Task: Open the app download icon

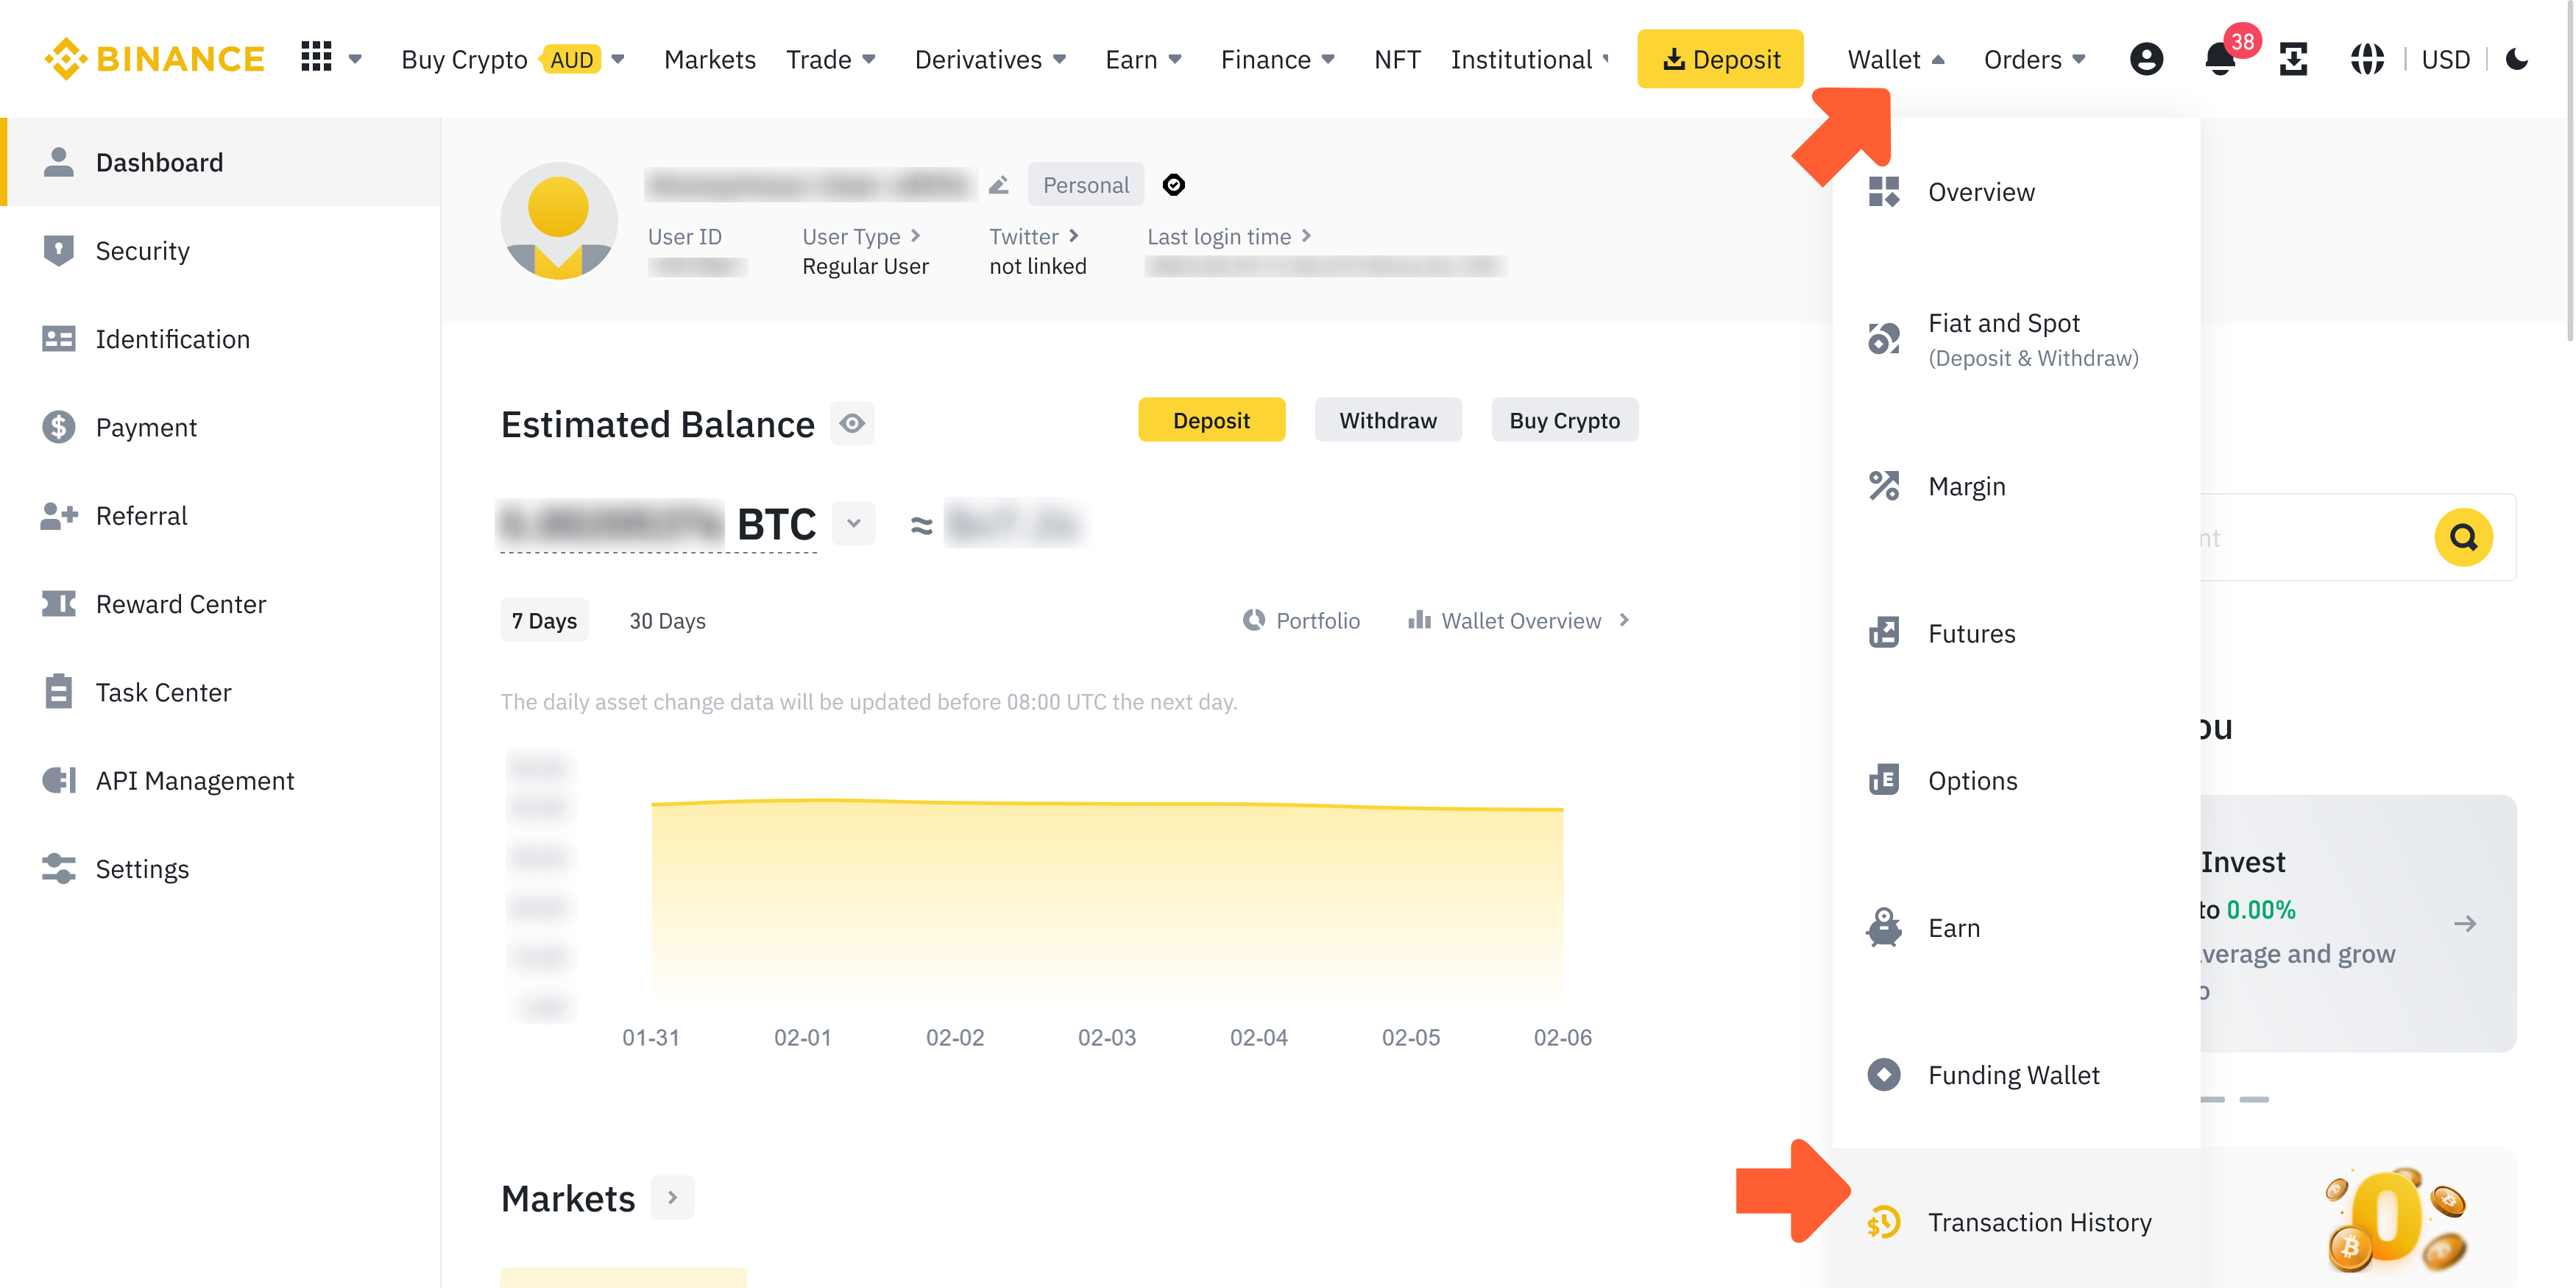Action: 2293,60
